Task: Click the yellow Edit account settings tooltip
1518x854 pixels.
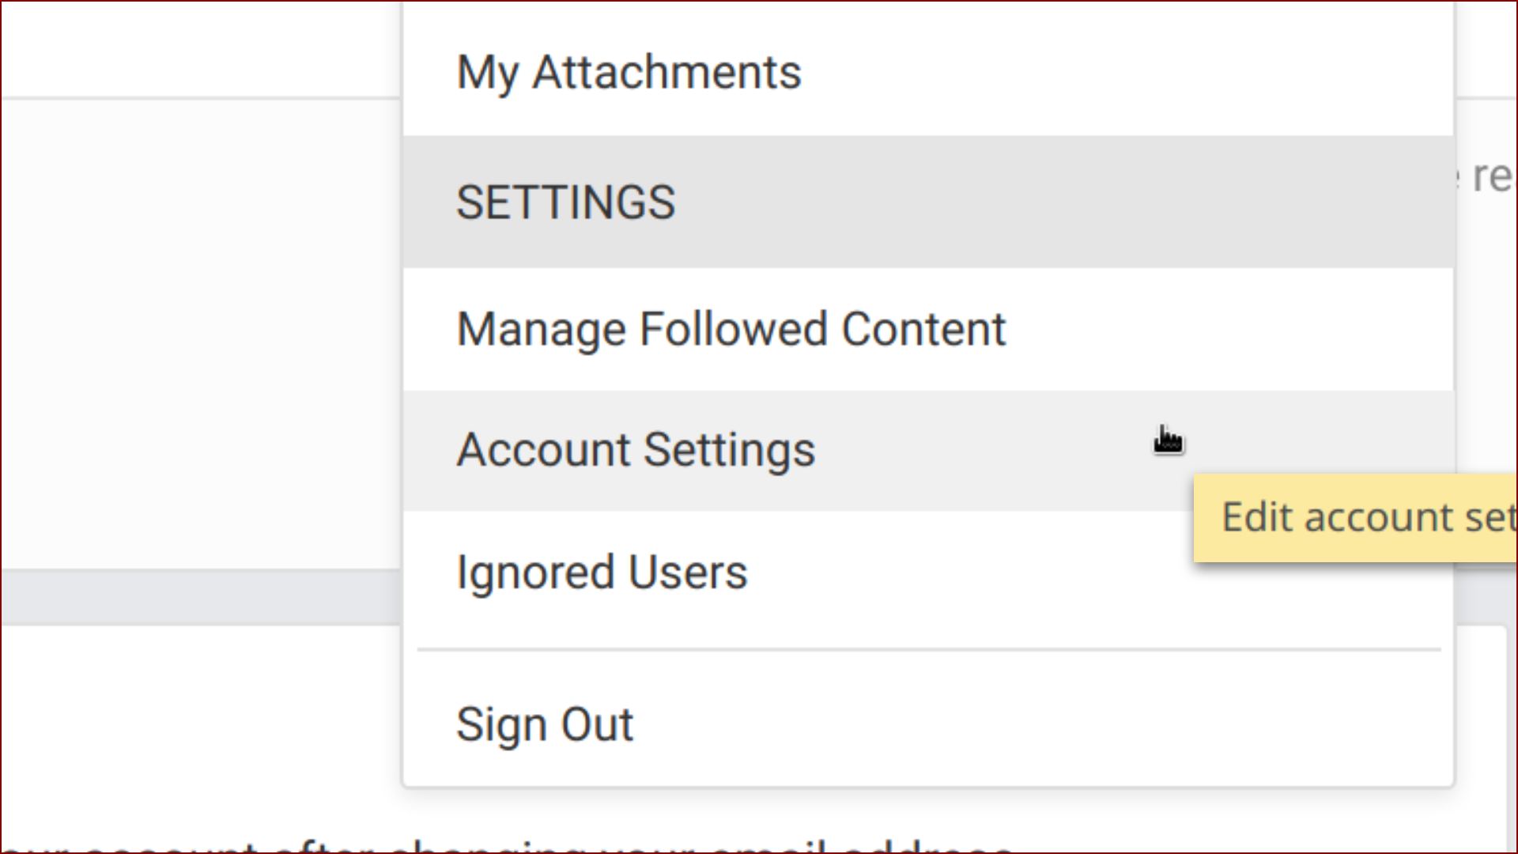Action: (1355, 518)
